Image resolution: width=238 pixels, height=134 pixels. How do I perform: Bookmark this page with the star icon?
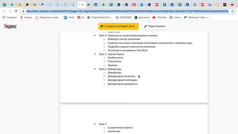coord(232,11)
